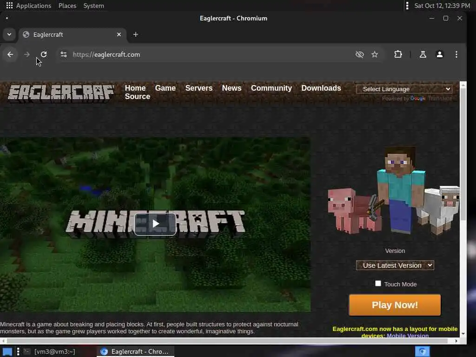Open Chromium three-dot menu
The width and height of the screenshot is (476, 357).
456,54
